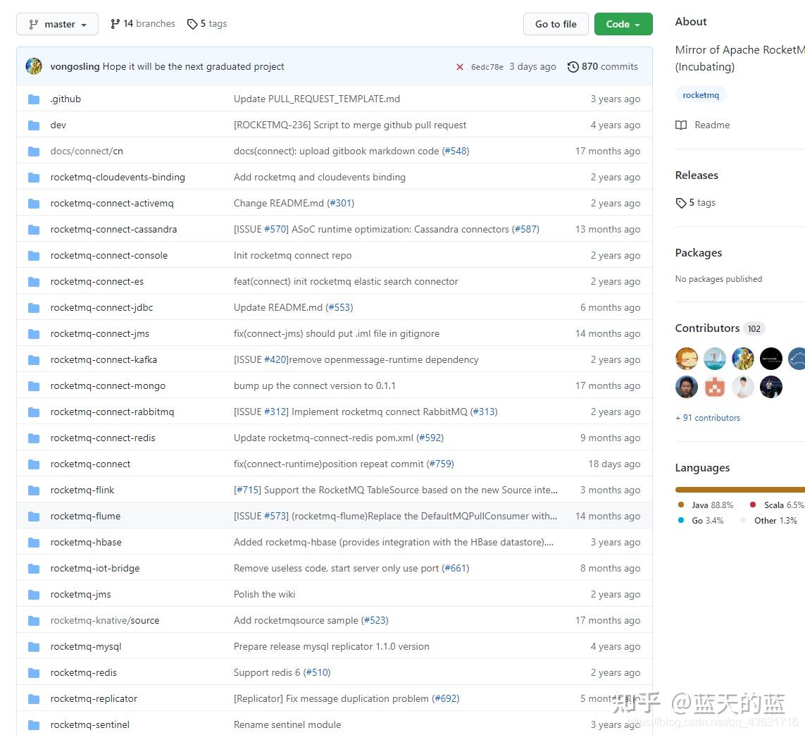Screen dimensions: 805x735
Task: Click the red X build status icon
Action: pyautogui.click(x=460, y=67)
